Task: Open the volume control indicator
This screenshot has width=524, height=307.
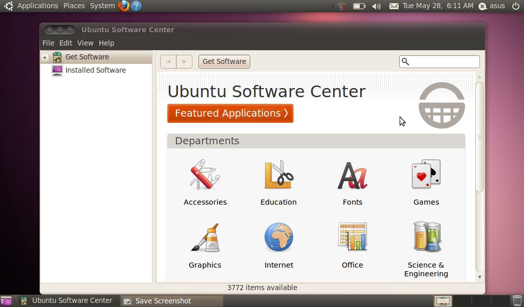Action: [377, 6]
